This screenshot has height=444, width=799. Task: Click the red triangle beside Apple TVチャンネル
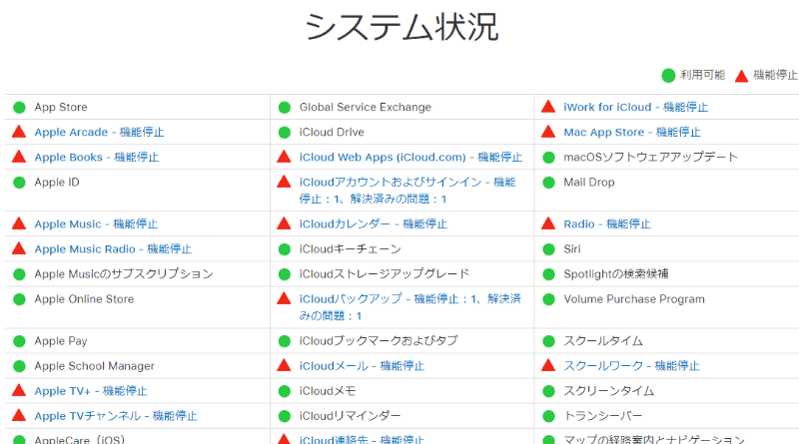pyautogui.click(x=19, y=415)
